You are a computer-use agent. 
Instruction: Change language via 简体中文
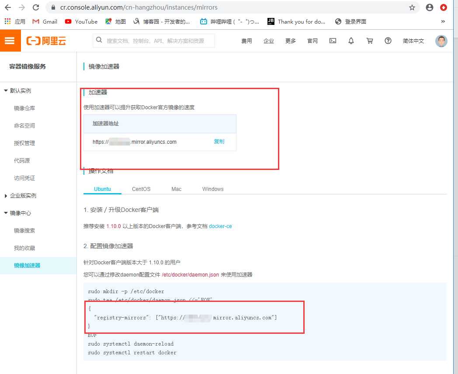tap(413, 41)
